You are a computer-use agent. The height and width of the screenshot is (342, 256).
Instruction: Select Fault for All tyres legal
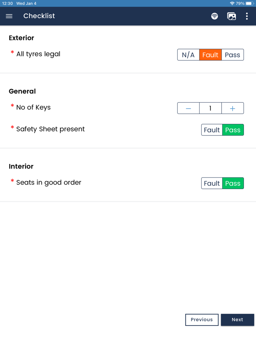(210, 55)
